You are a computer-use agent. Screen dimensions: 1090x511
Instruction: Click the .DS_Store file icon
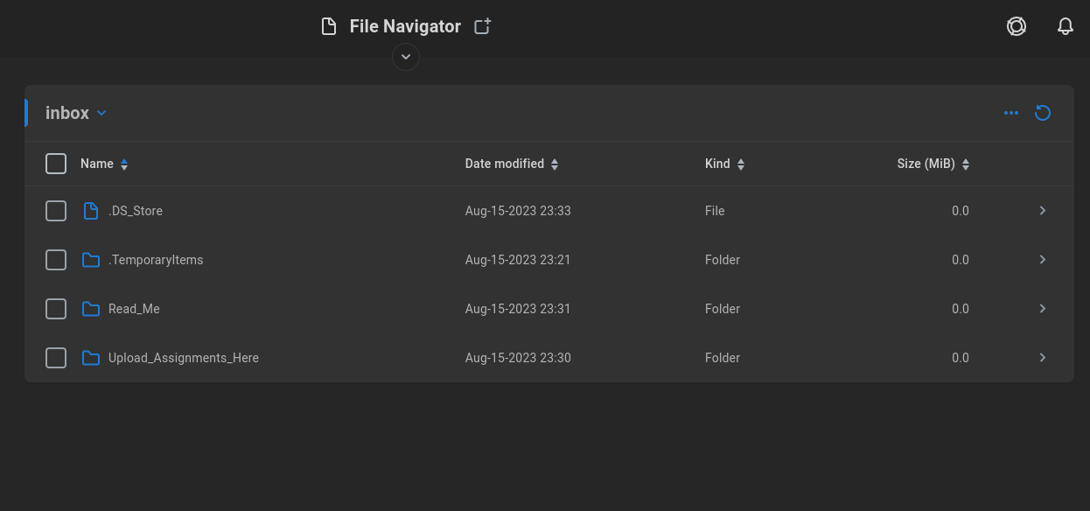tap(91, 211)
